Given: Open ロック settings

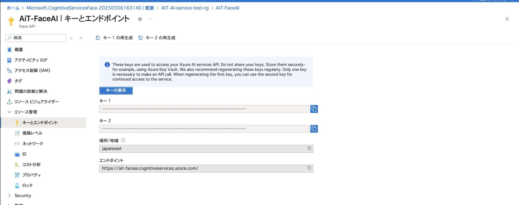Looking at the screenshot, I should (x=28, y=185).
